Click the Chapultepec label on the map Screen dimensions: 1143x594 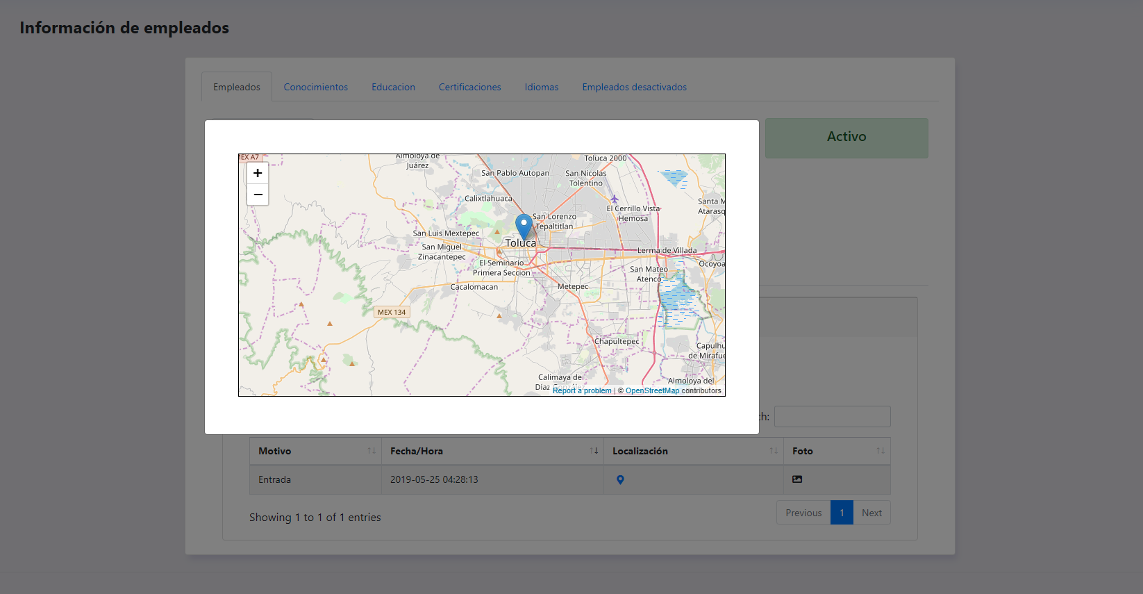617,341
